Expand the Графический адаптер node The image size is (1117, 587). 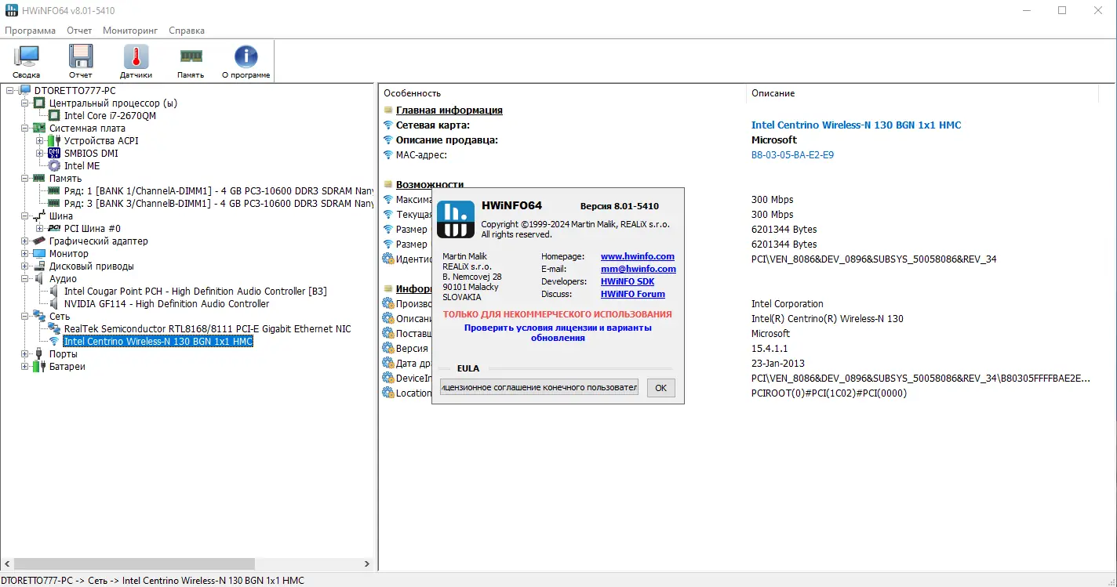click(x=25, y=241)
